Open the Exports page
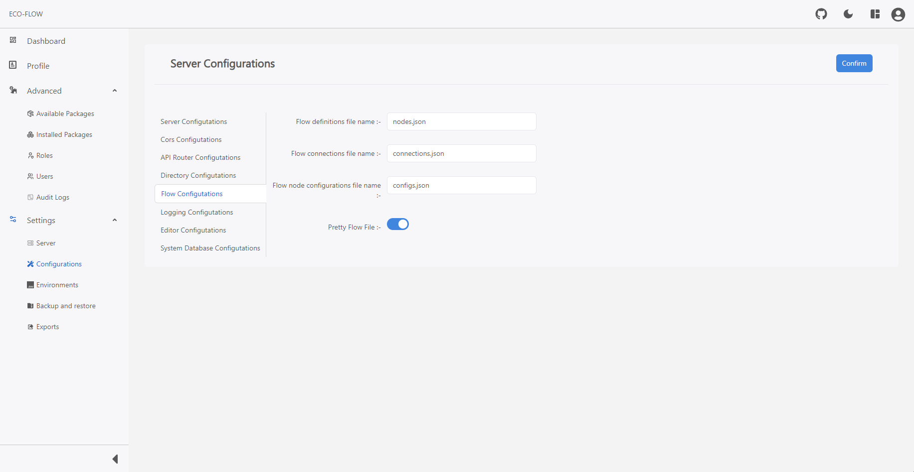 (x=47, y=327)
